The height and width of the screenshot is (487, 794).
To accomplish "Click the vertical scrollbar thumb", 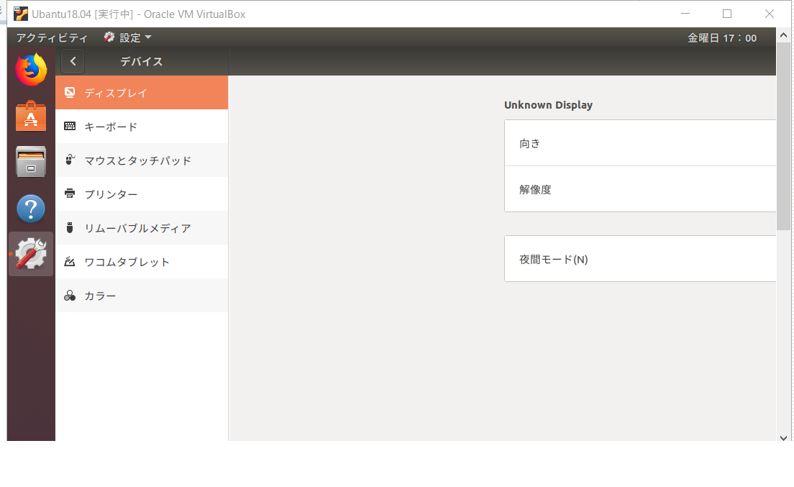I will tap(783, 136).
